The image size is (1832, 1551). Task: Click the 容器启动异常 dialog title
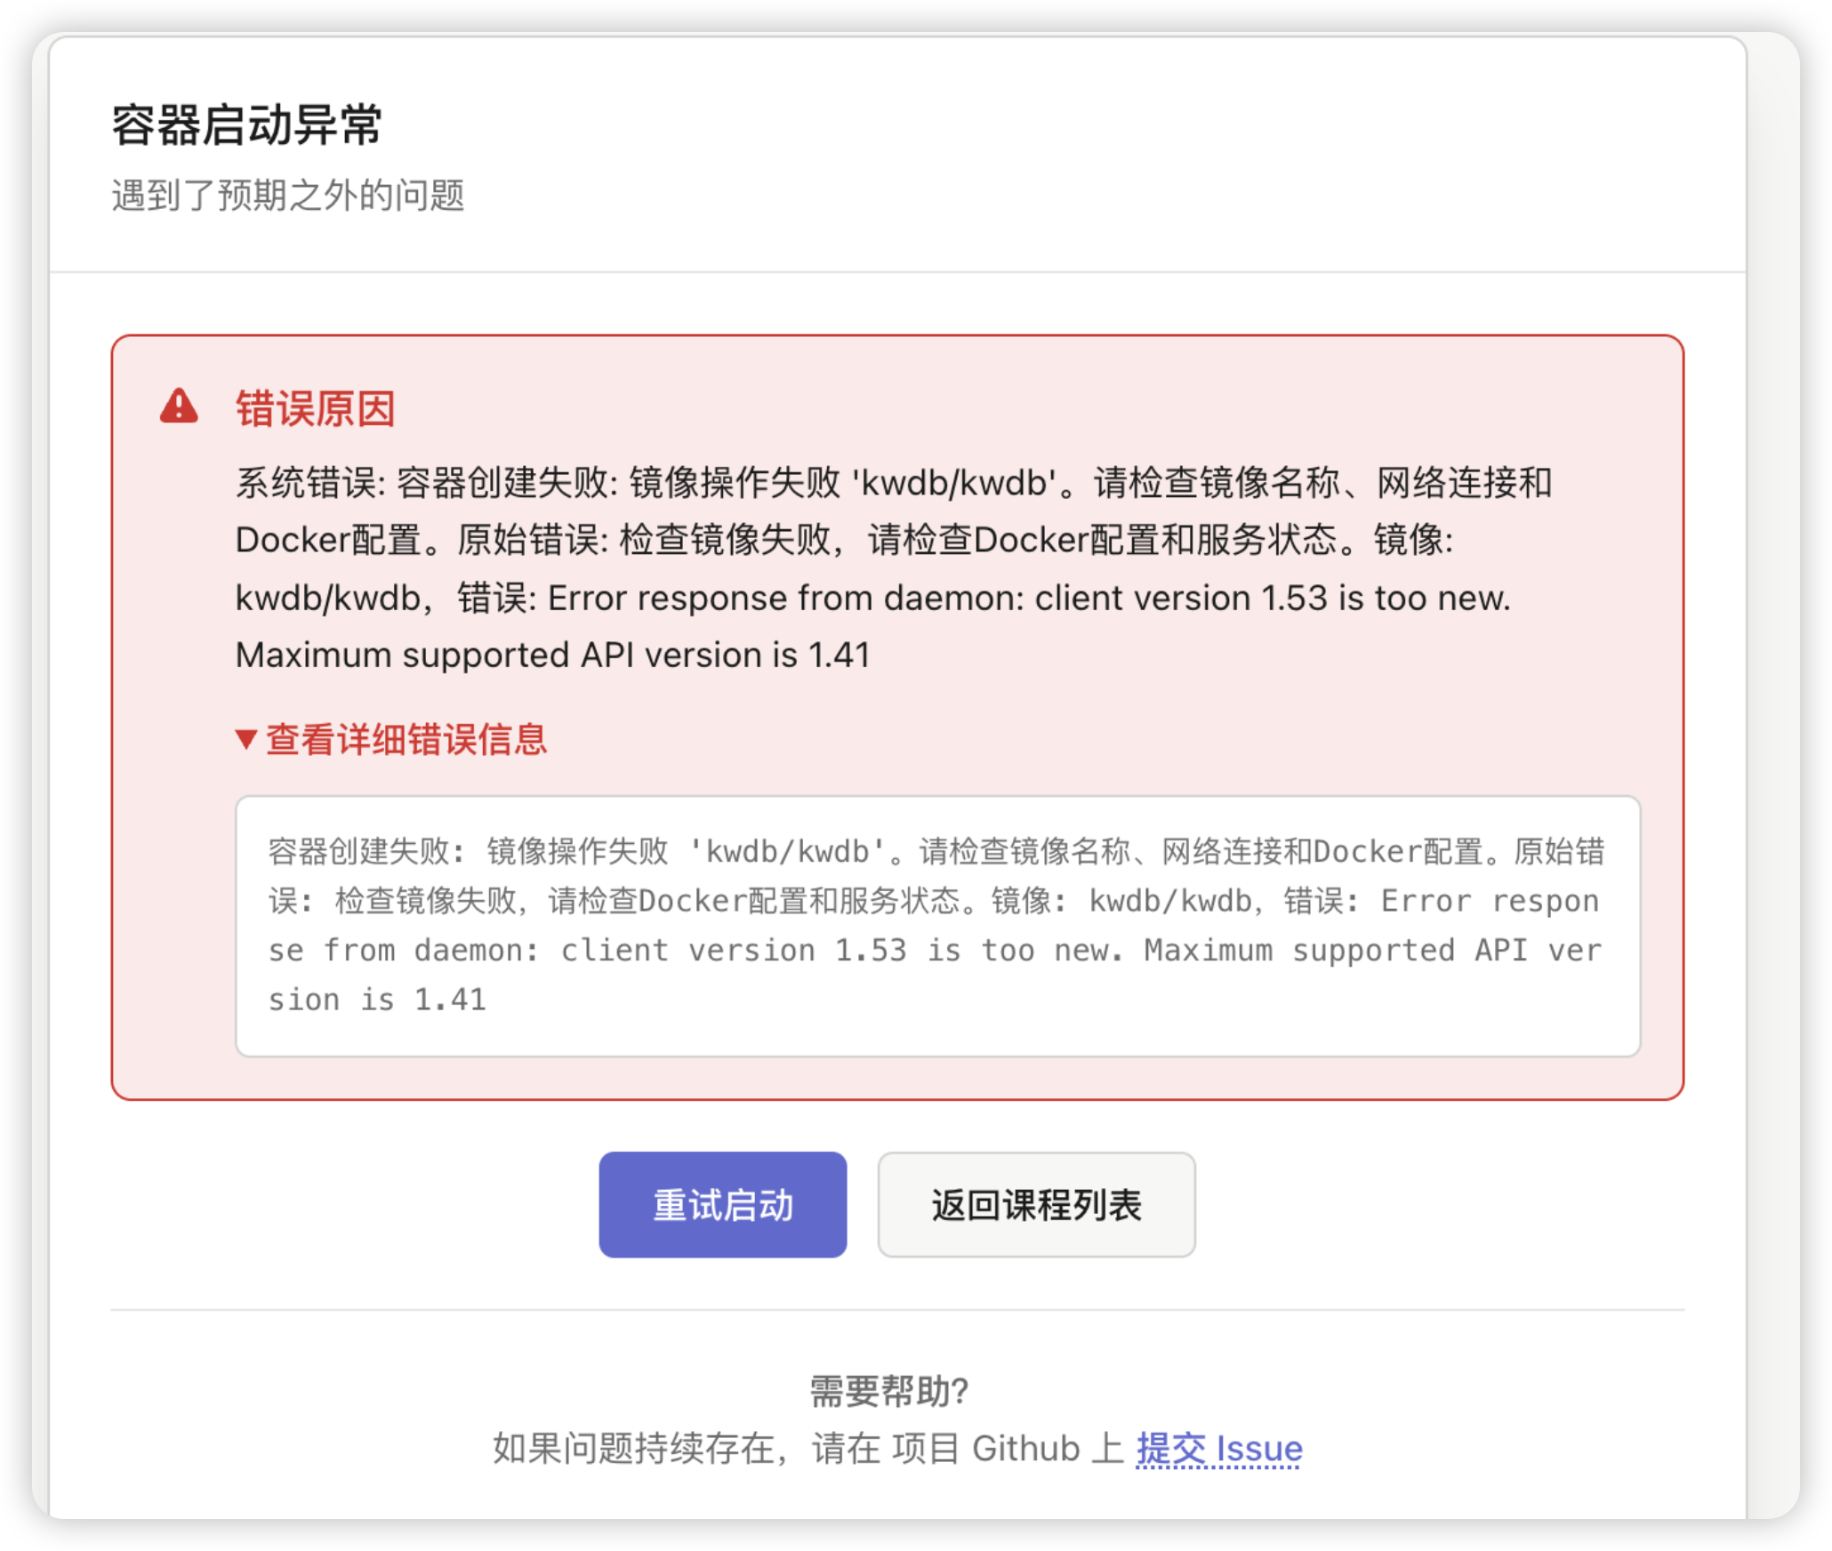pos(246,124)
